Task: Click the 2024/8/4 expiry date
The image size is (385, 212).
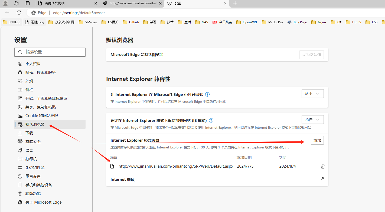Action: 288,166
